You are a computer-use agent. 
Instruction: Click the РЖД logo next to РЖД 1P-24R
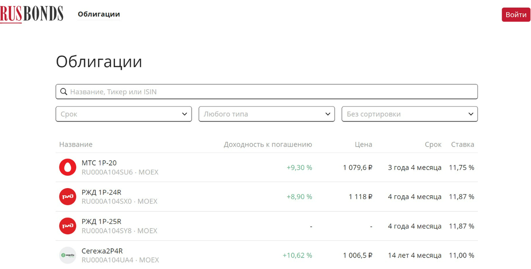(67, 196)
